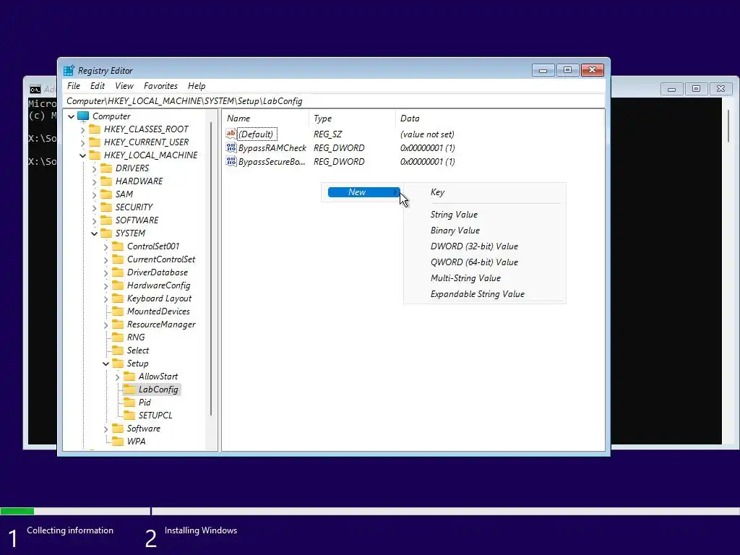Expand the ControlSet001 key arrow
This screenshot has width=740, height=555.
tap(106, 246)
